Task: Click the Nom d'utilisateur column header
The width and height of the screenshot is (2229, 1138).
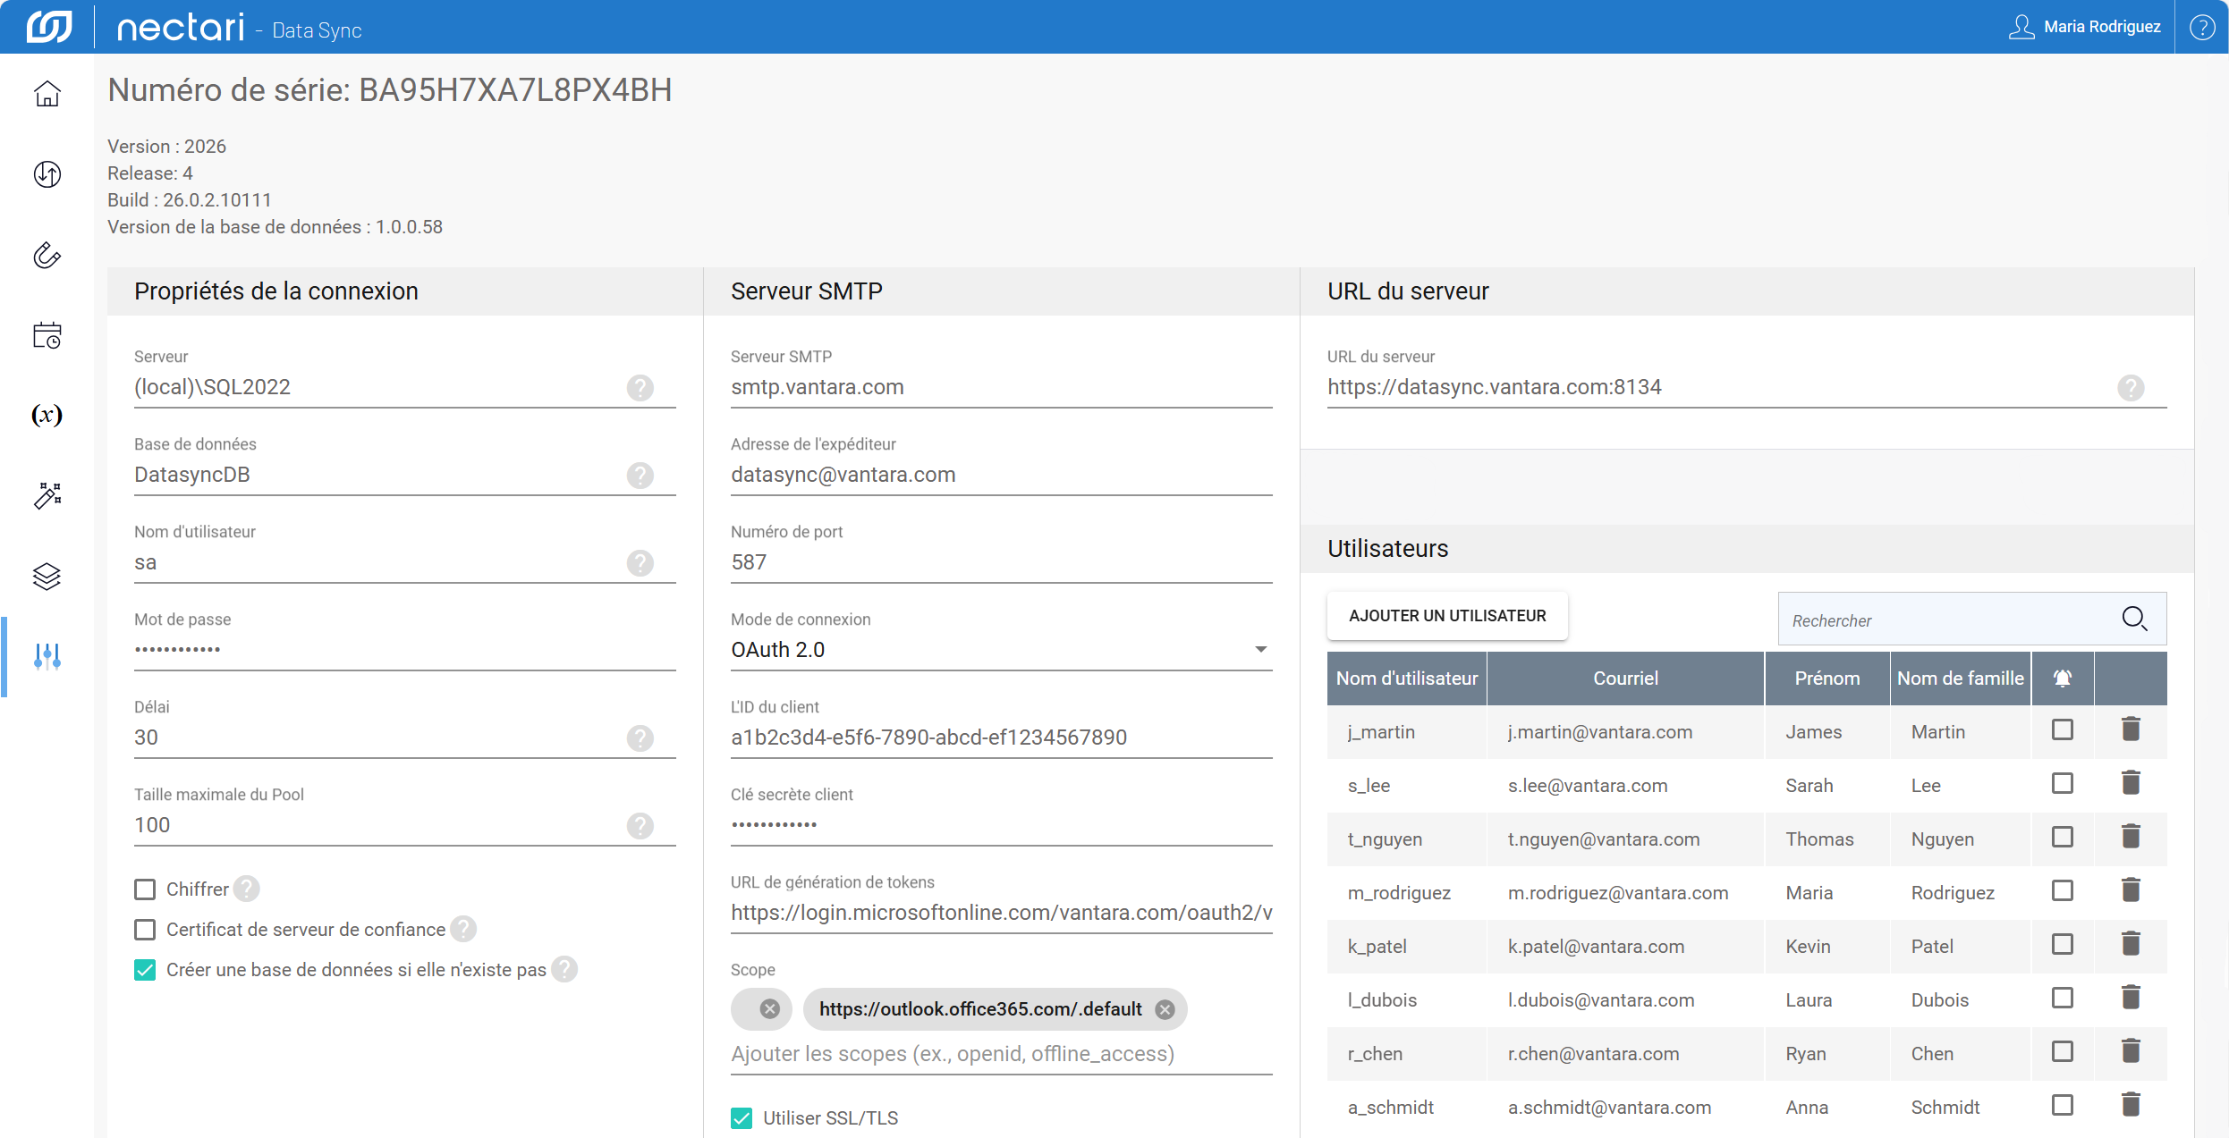Action: 1406,679
